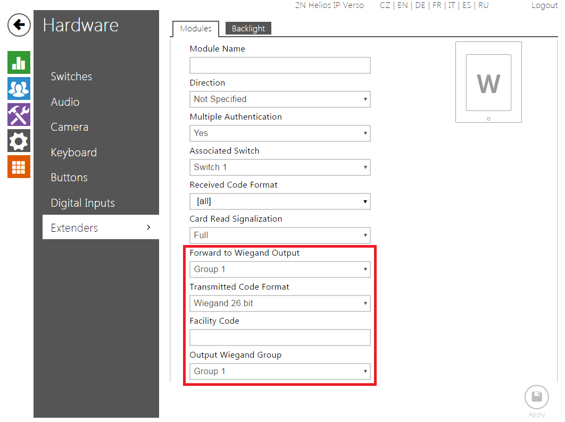Switch to the Backlight tab
This screenshot has width=565, height=422.
point(248,29)
